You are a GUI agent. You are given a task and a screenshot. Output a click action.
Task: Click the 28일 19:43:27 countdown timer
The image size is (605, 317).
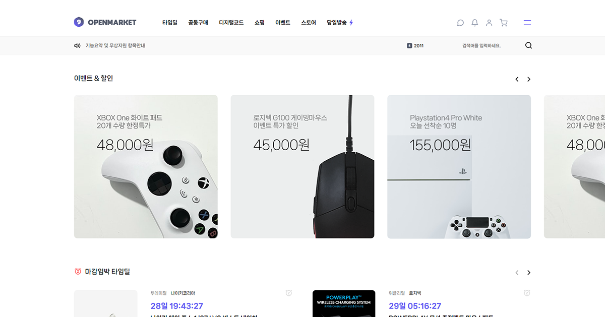pos(177,306)
